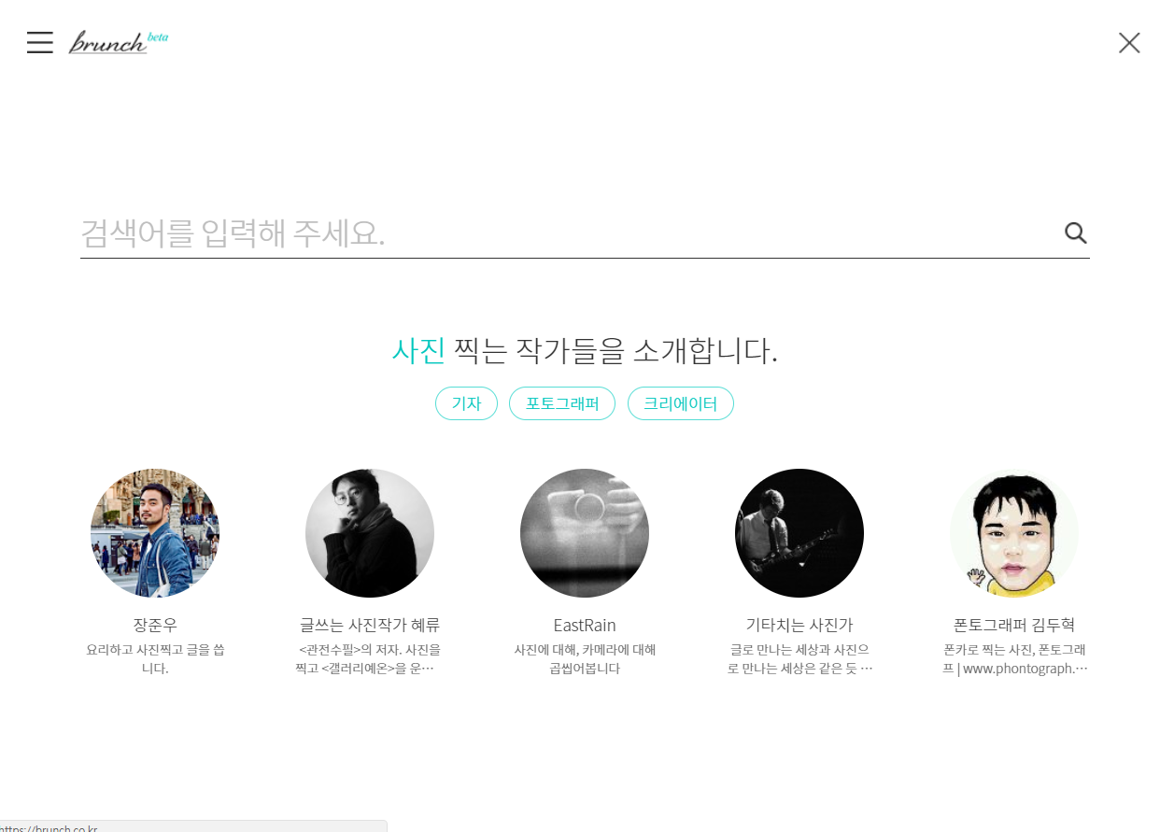
Task: Click into the 검색어를 입력해 주세요 search field
Action: (570, 233)
